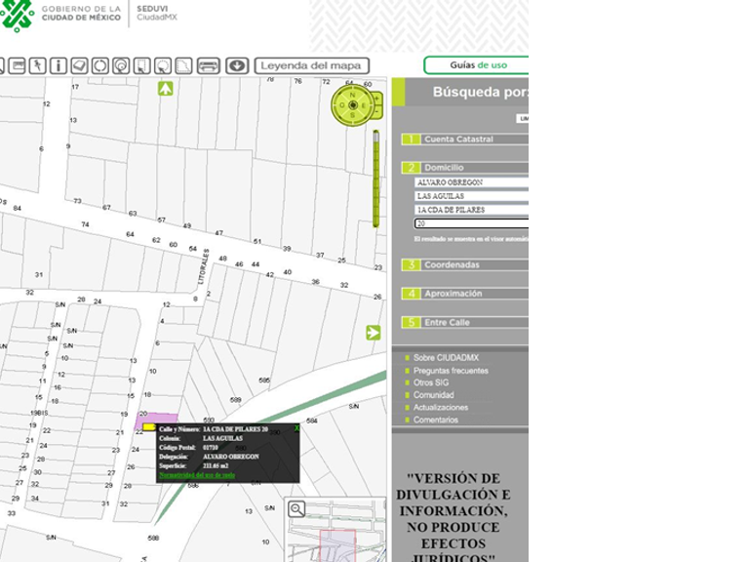Select the eraser tool icon
Screen dimensions: 749x562
[80, 65]
